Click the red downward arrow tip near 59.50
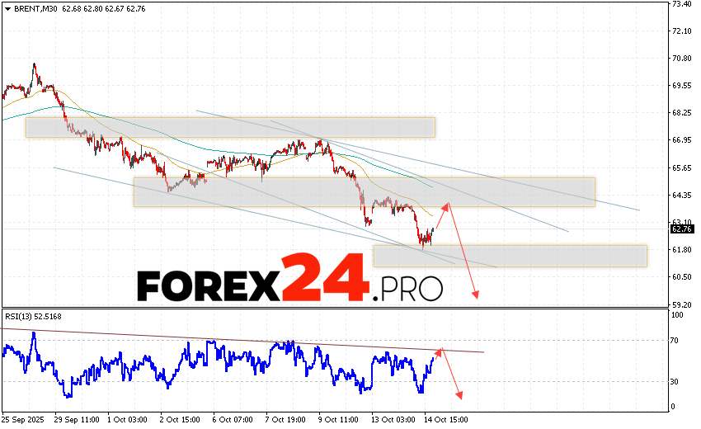701x429 pixels. [x=475, y=296]
